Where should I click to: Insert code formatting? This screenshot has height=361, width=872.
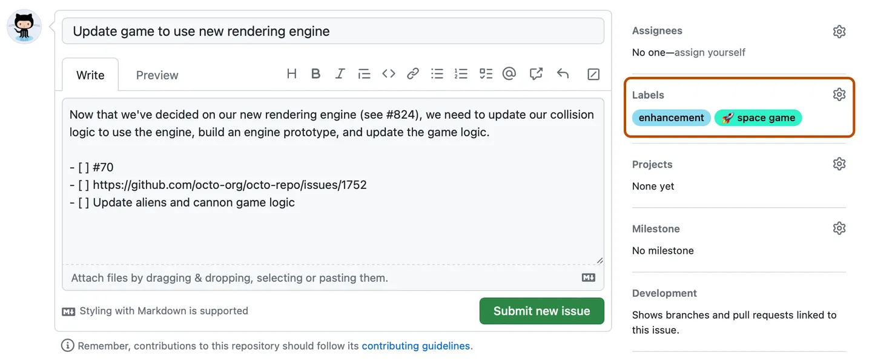pos(388,74)
